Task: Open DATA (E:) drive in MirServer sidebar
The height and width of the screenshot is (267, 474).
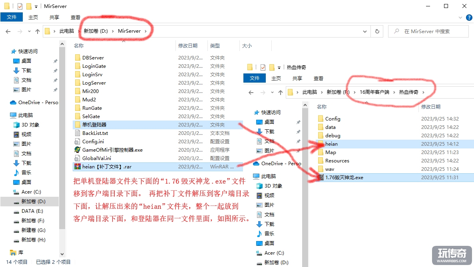Action: [32, 211]
